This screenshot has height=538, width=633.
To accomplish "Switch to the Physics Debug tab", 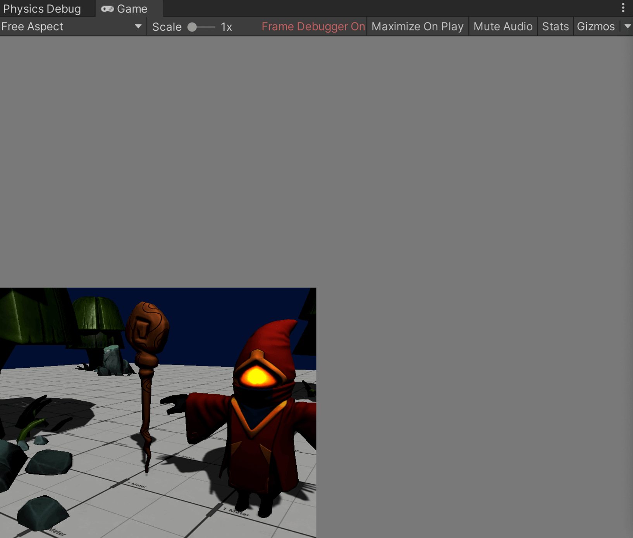I will [42, 9].
